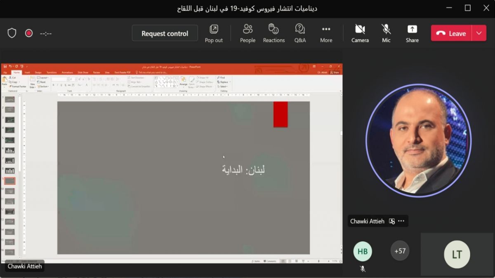
Task: Select the HB participant avatar
Action: tap(363, 252)
